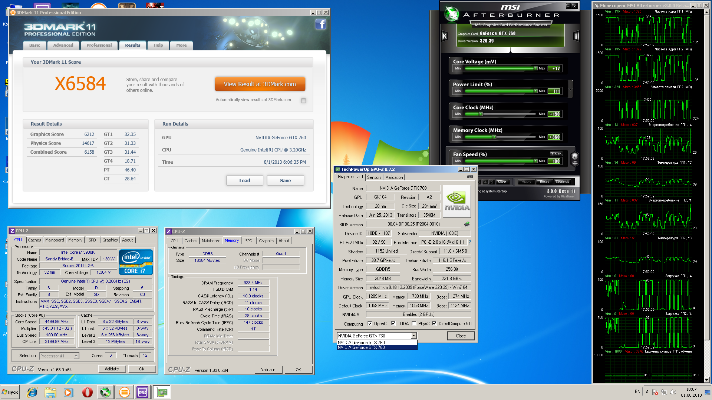Toggle PhysX checkbox in GPU-Z
The height and width of the screenshot is (400, 712).
coord(414,324)
